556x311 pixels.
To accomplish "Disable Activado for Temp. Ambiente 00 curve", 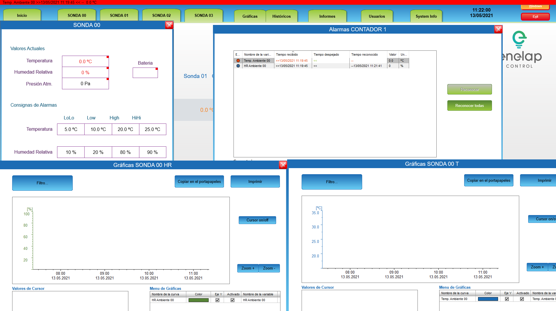I will point(522,299).
